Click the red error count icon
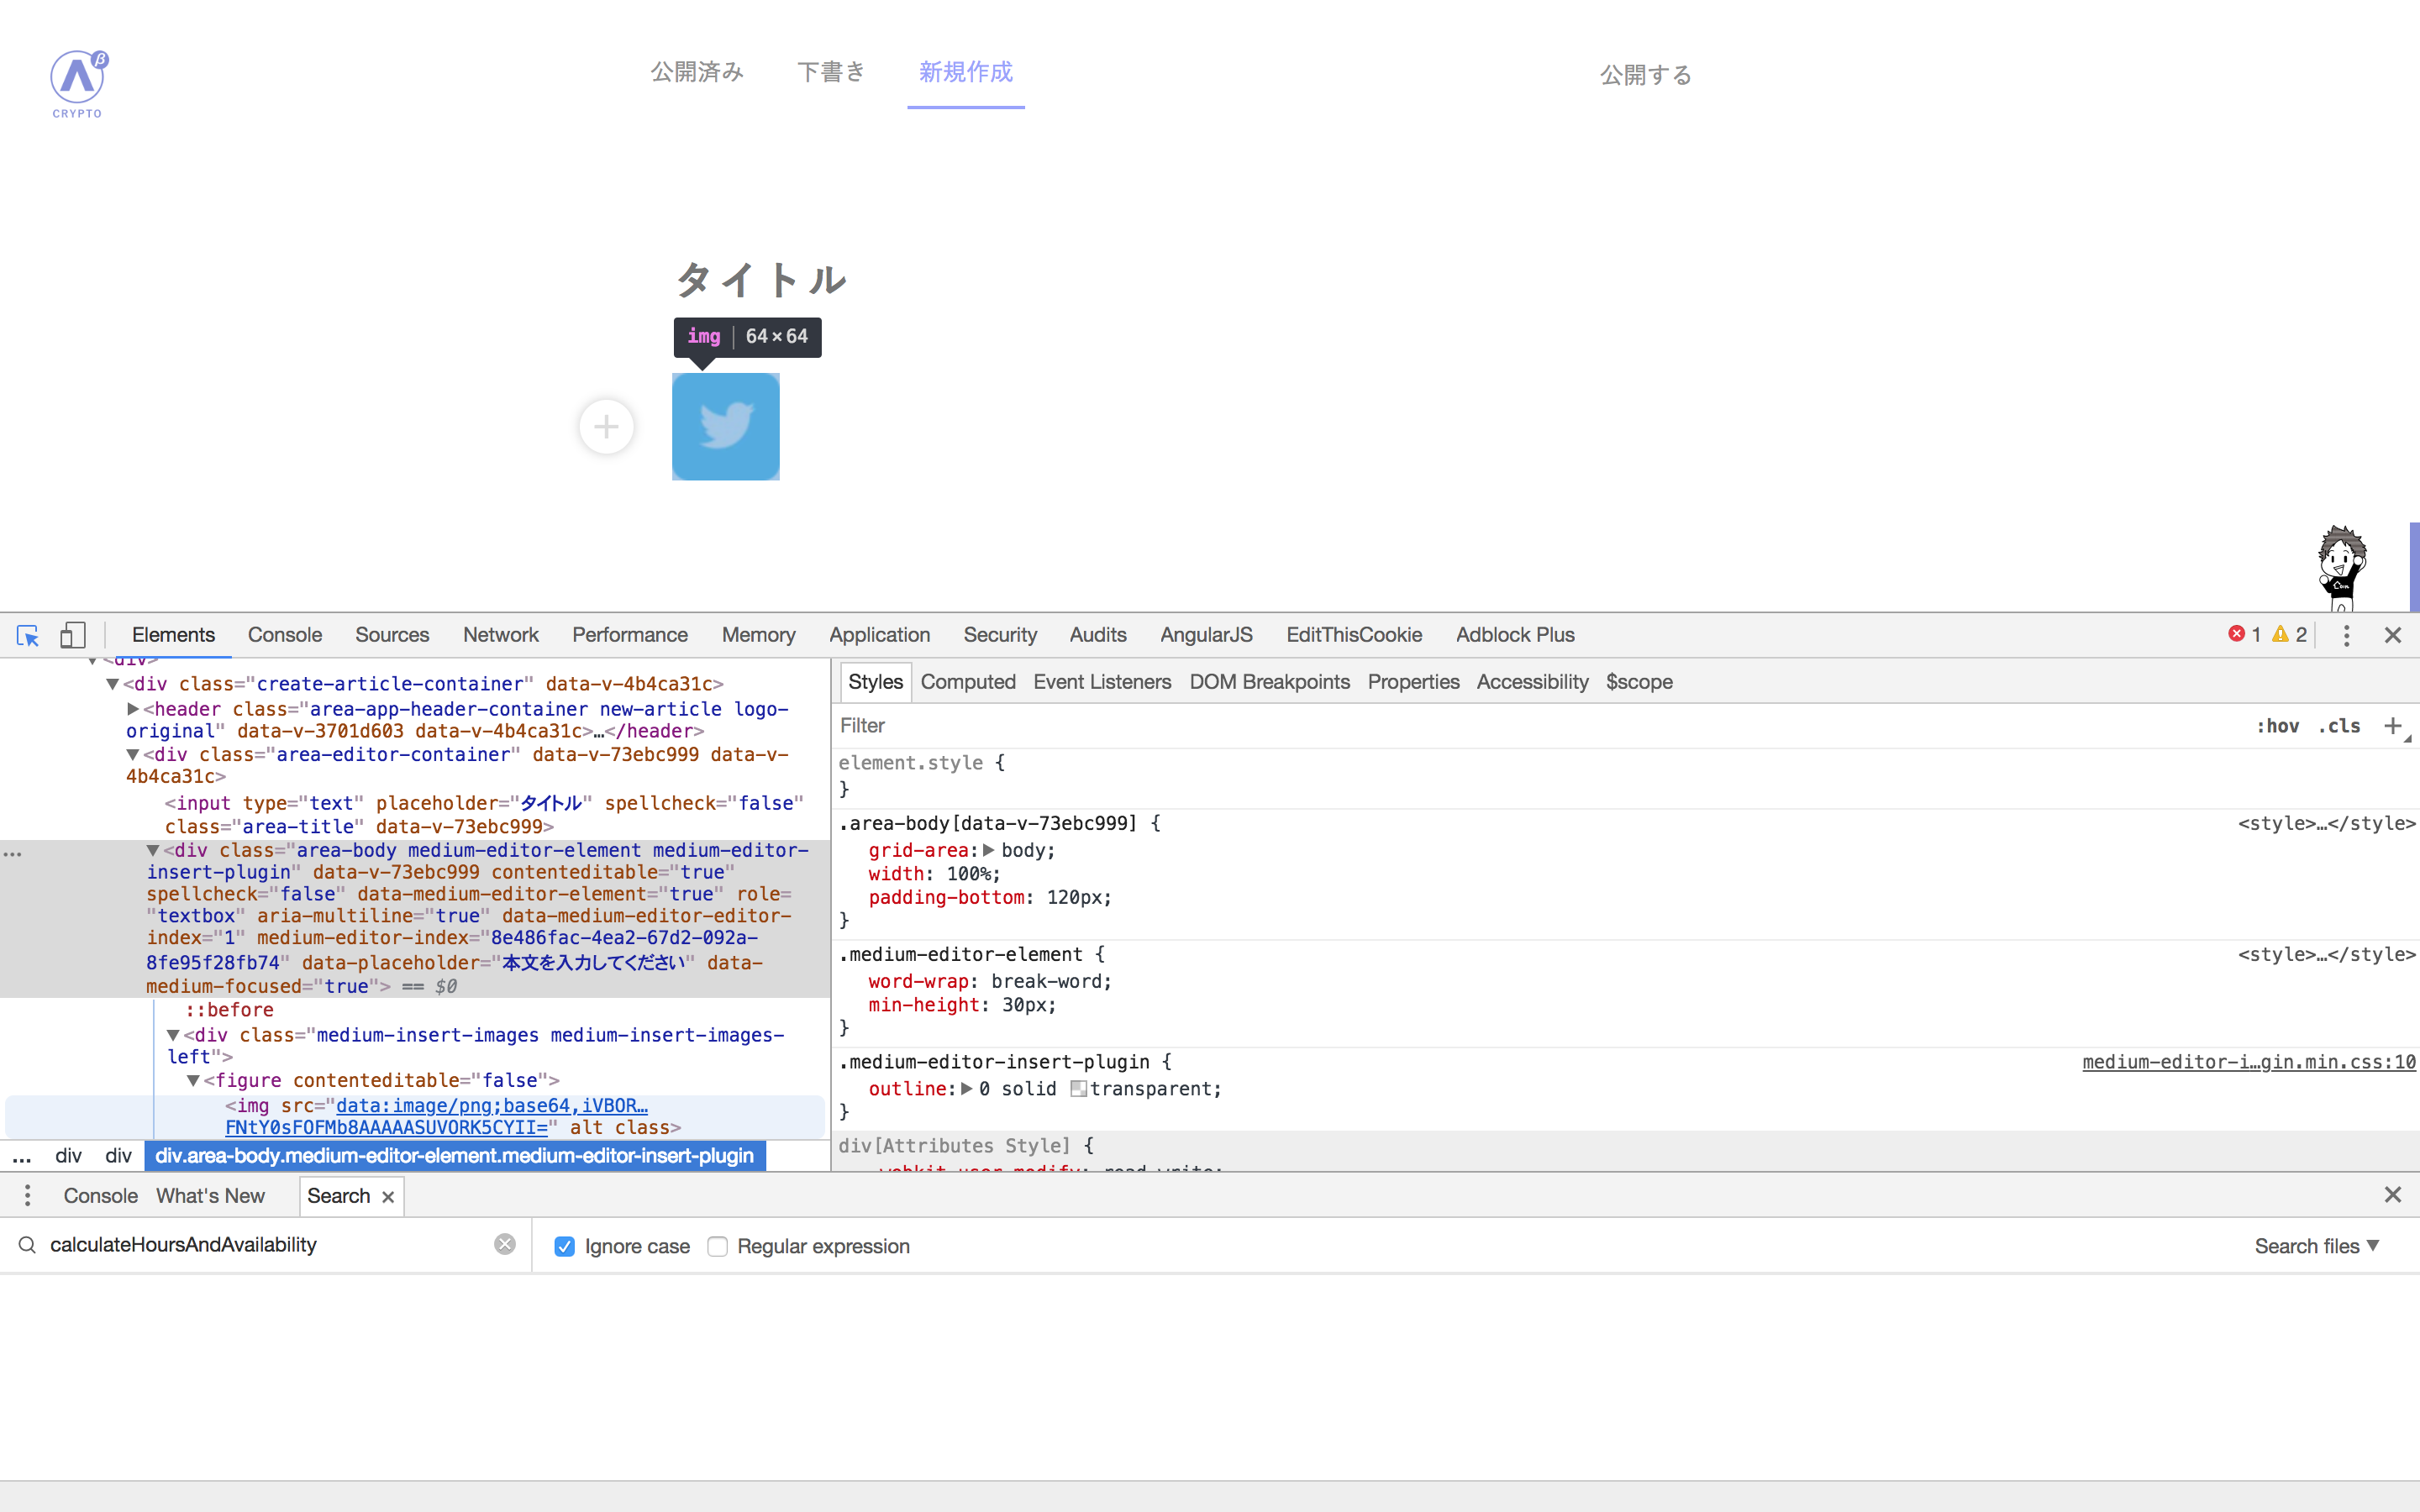Screen dimensions: 2420x1512 click(x=2237, y=634)
